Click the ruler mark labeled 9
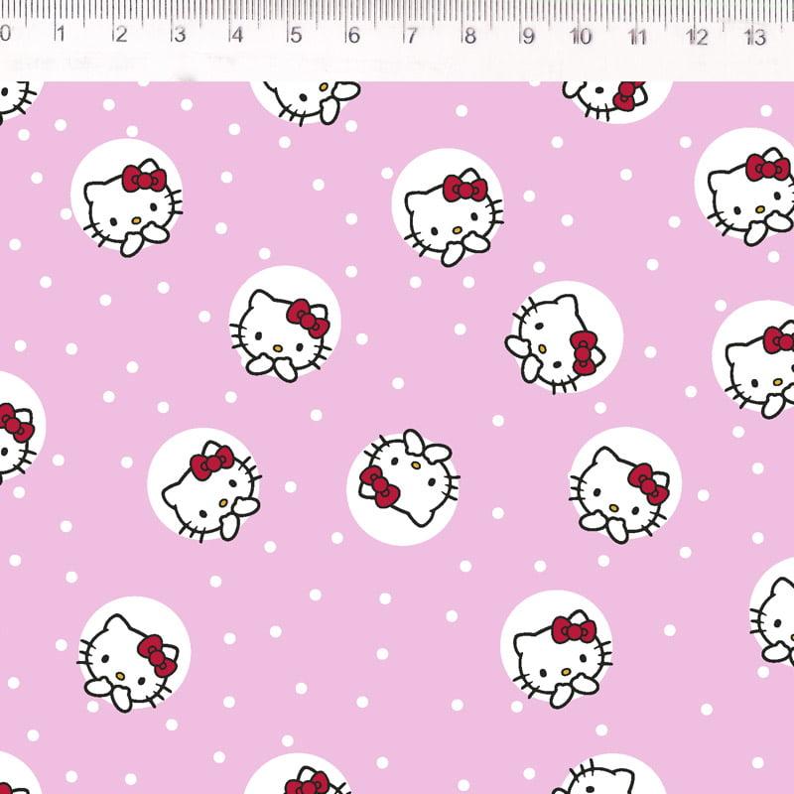The width and height of the screenshot is (794, 794). coord(528,36)
